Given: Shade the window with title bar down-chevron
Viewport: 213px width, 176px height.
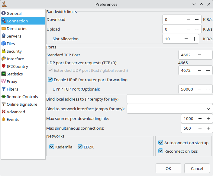Looking at the screenshot, I should coord(194,4).
